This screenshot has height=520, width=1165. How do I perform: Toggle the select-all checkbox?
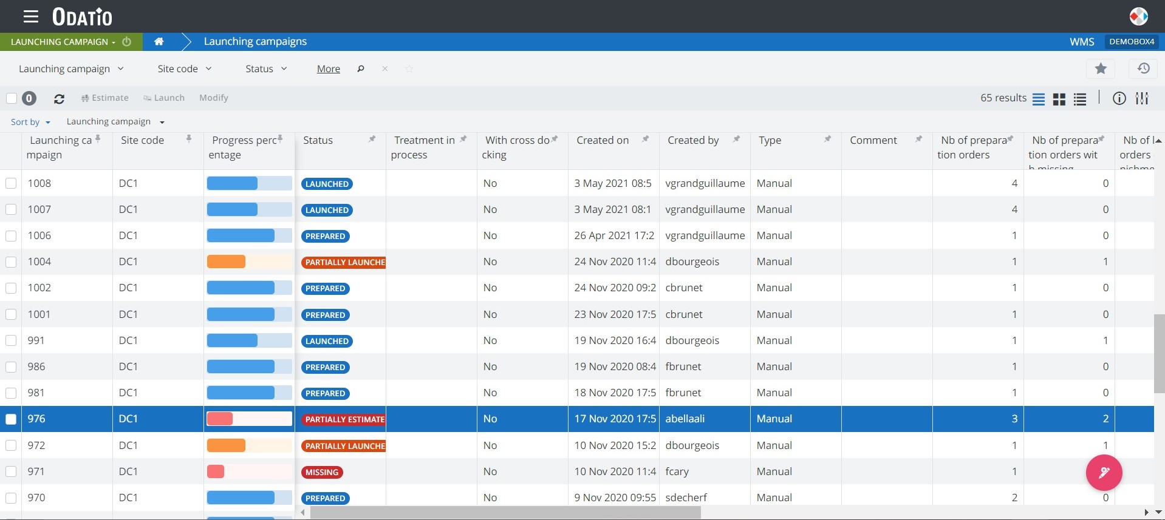(x=11, y=98)
